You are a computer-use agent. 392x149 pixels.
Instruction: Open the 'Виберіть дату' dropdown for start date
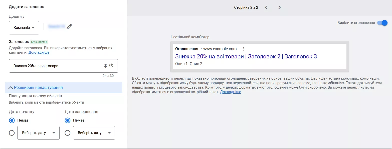tap(38, 133)
